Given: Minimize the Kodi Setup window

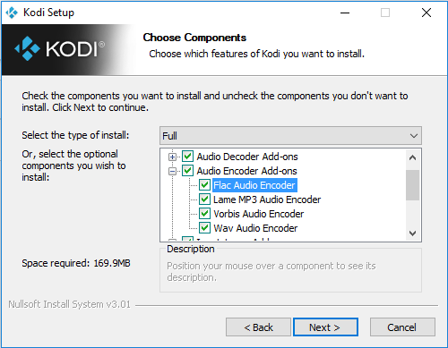Looking at the screenshot, I should click(x=345, y=13).
